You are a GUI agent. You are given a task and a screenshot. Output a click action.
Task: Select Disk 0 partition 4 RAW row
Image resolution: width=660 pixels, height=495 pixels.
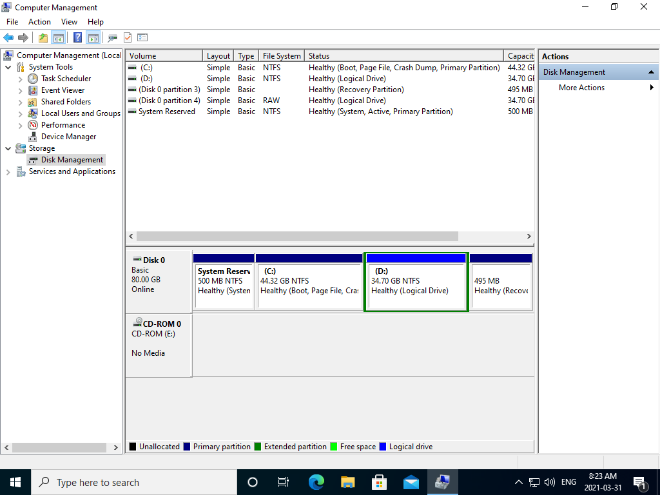pyautogui.click(x=331, y=101)
